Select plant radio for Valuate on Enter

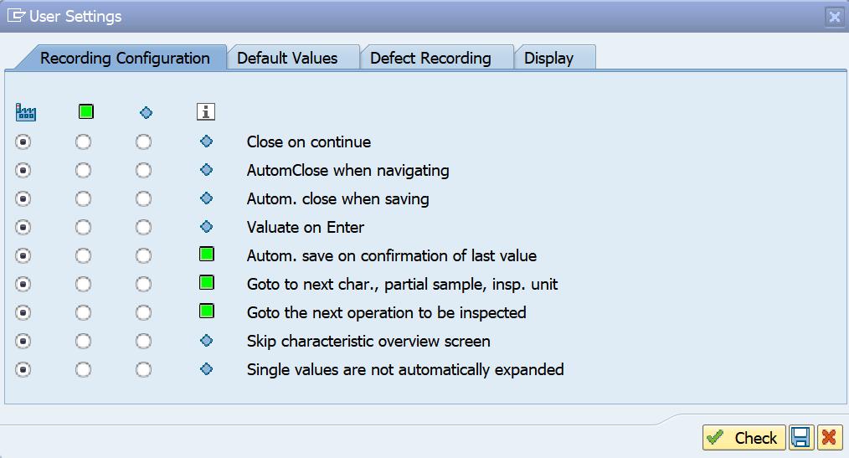click(x=23, y=228)
